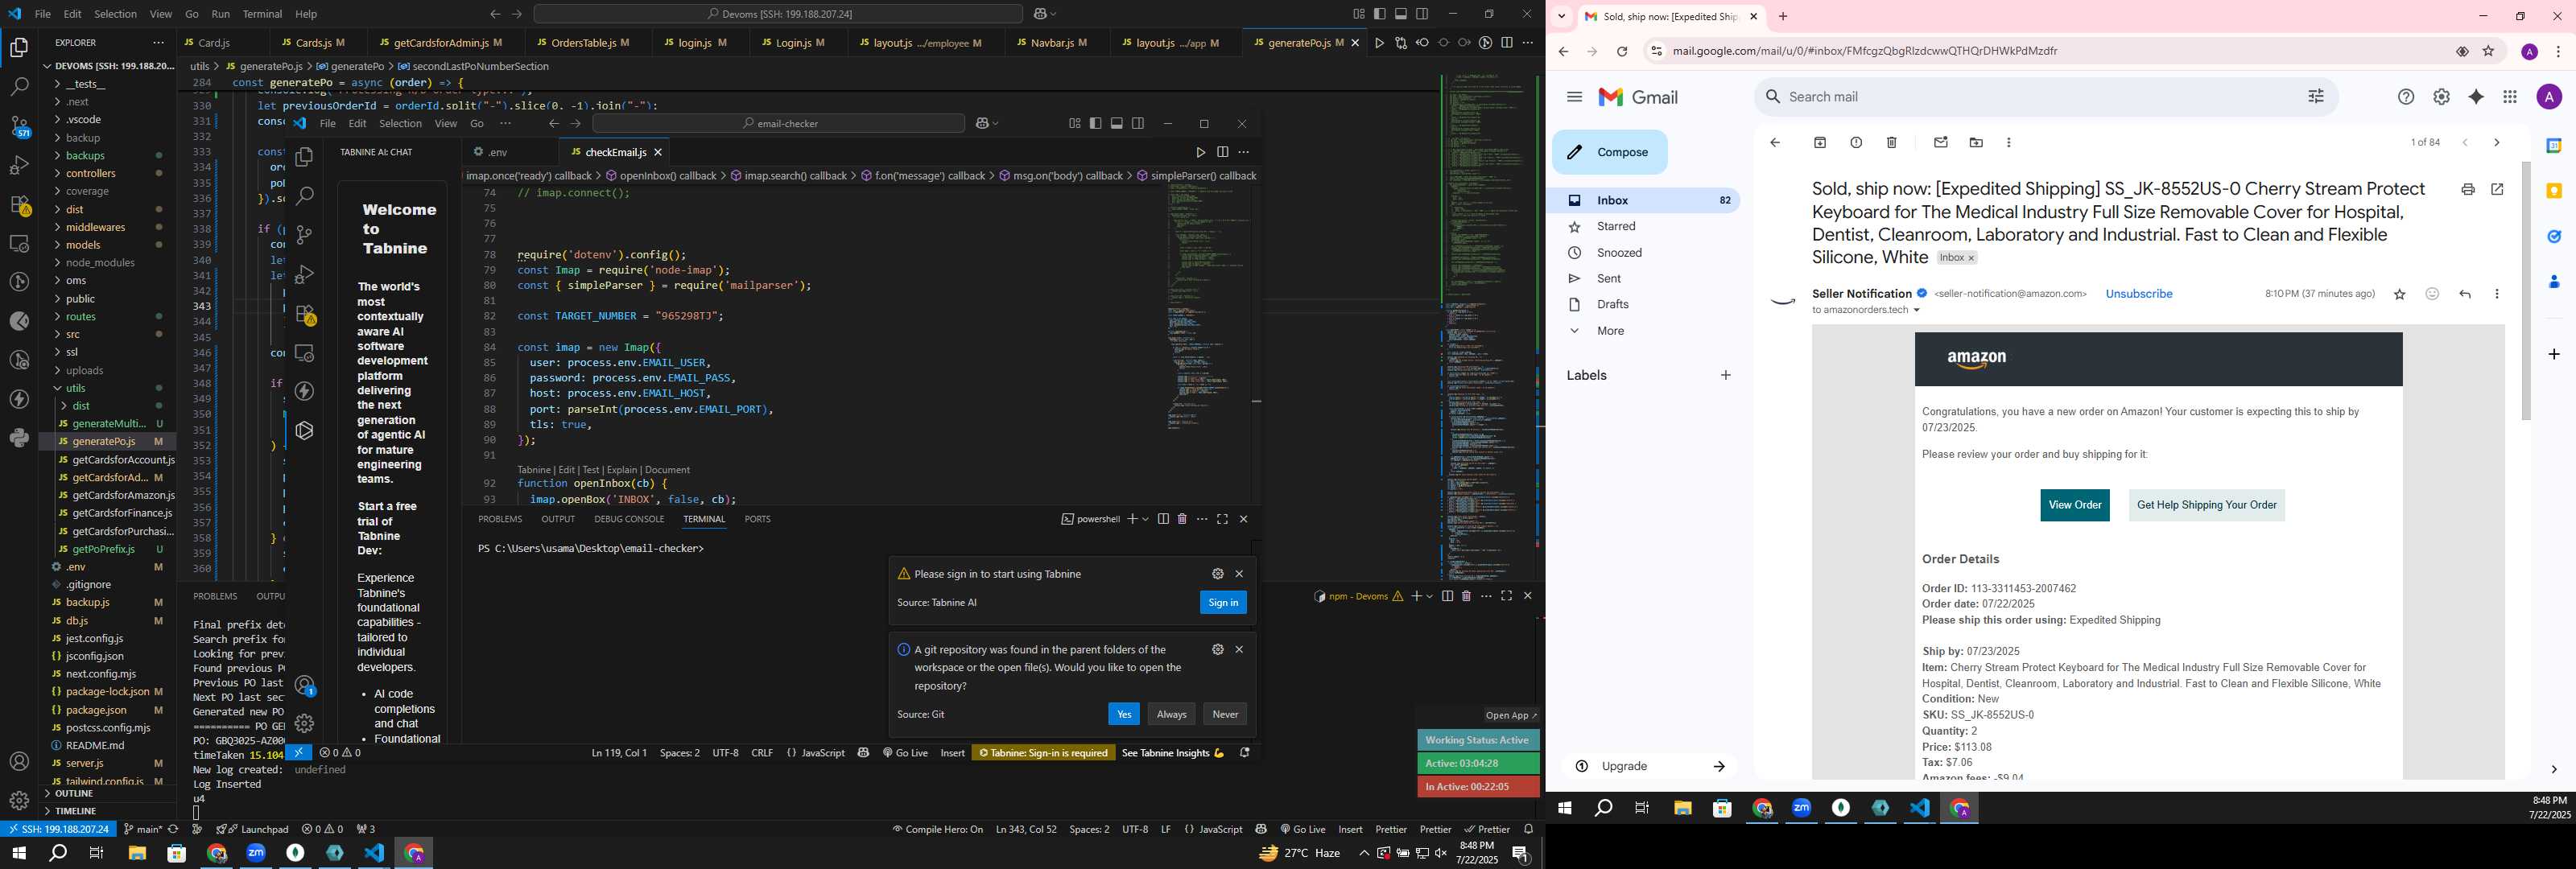
Task: Click the View Order button in email
Action: tap(2075, 505)
